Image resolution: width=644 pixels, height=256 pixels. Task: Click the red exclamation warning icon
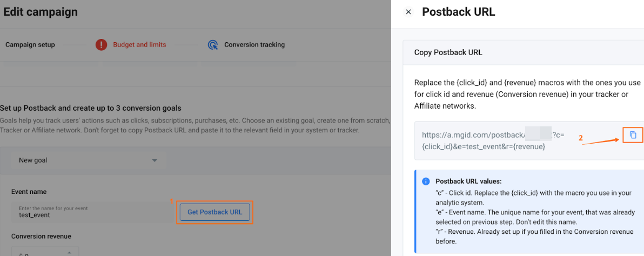pyautogui.click(x=101, y=45)
